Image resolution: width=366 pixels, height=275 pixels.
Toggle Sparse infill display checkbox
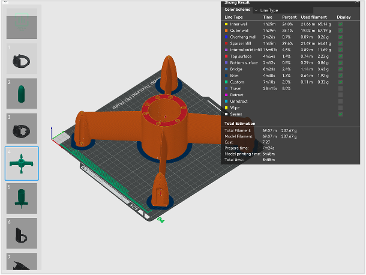(x=341, y=43)
